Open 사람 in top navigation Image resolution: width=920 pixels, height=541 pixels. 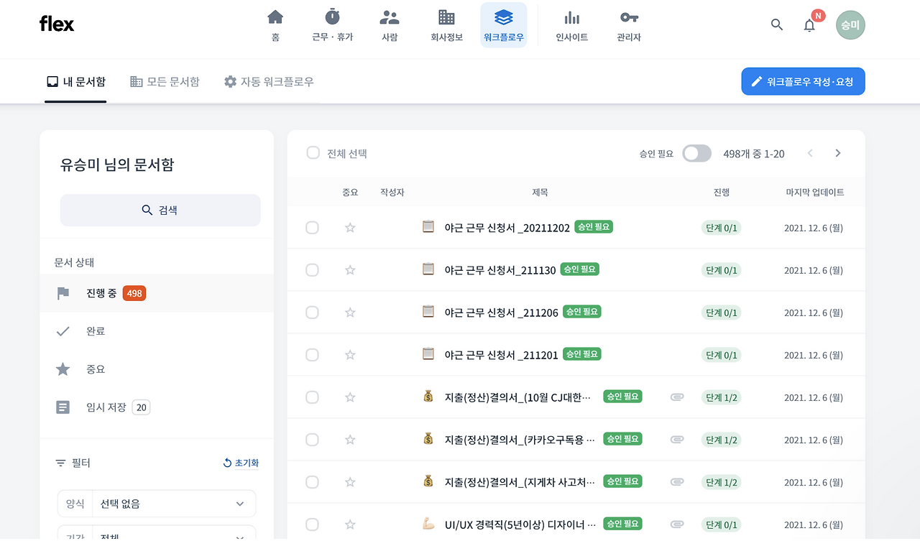click(390, 25)
